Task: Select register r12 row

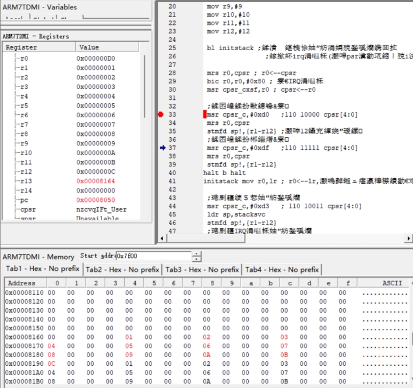Action: (71, 172)
